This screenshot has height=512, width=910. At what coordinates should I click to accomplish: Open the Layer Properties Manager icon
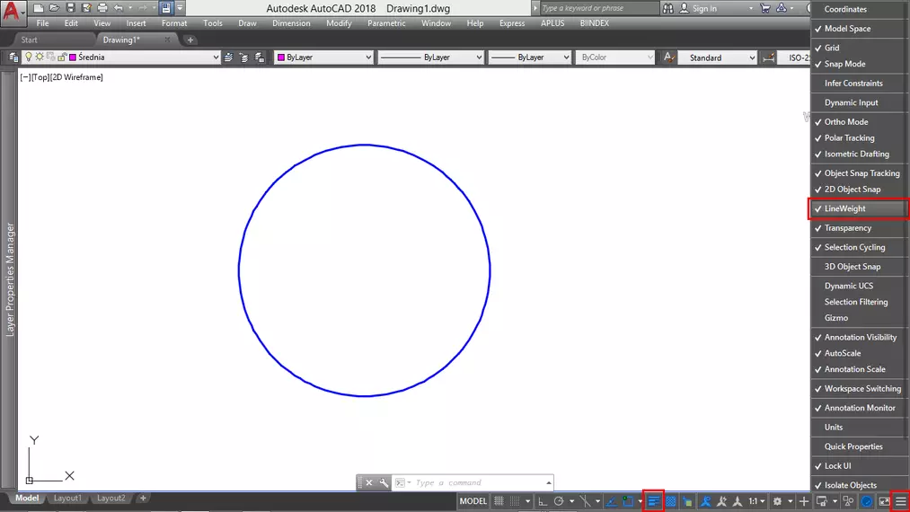13,57
